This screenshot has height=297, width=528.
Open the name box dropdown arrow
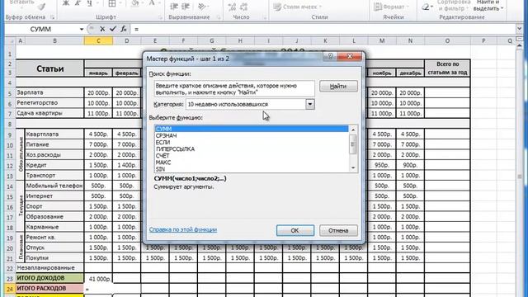click(82, 30)
